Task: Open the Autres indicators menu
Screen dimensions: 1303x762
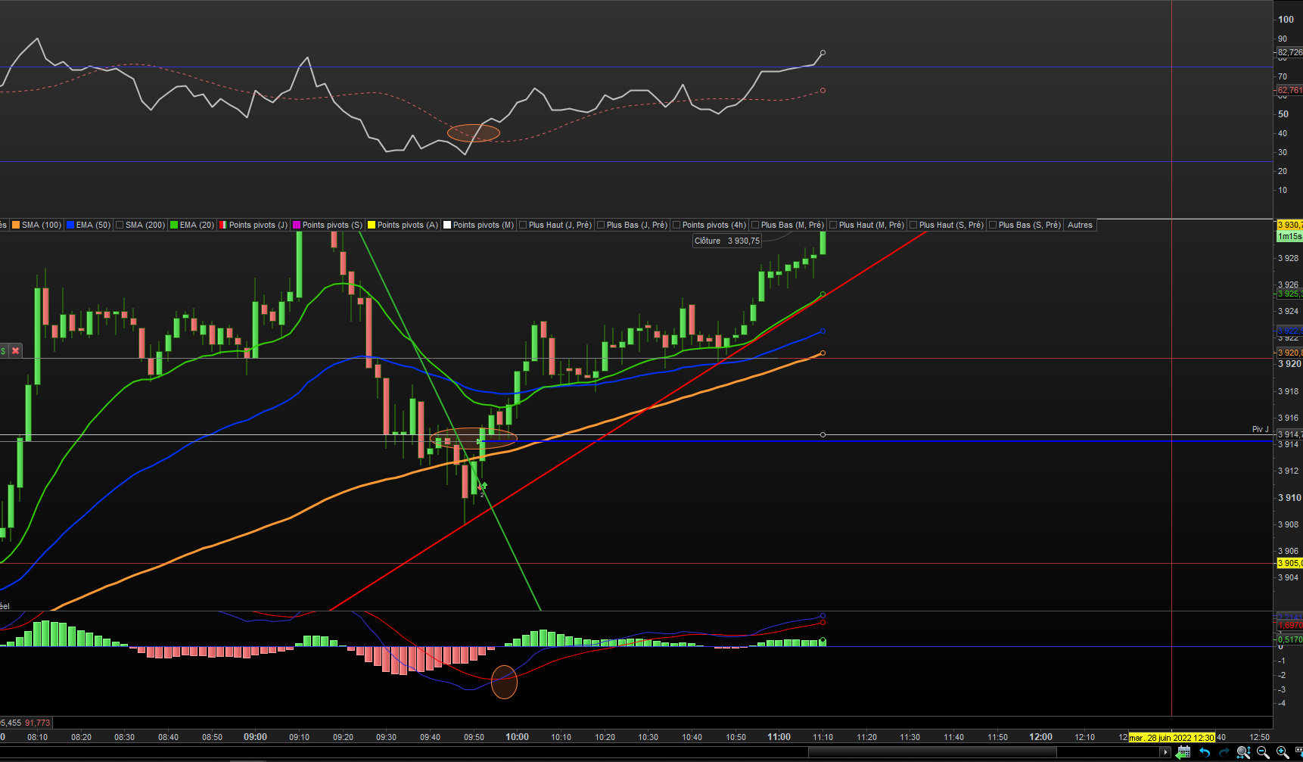Action: coord(1080,225)
